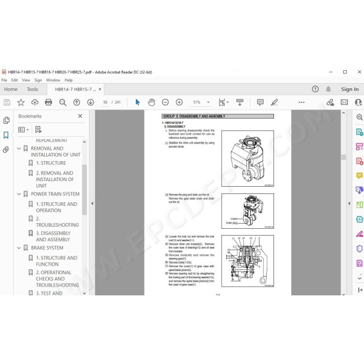Screen dimensions: 364x364
Task: Open bookmark 1. STRUCTURE
Action: [51, 163]
